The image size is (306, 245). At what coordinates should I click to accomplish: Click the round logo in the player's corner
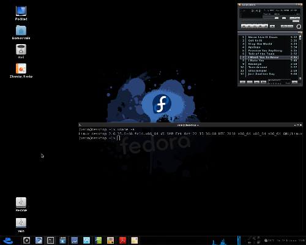(x=299, y=26)
